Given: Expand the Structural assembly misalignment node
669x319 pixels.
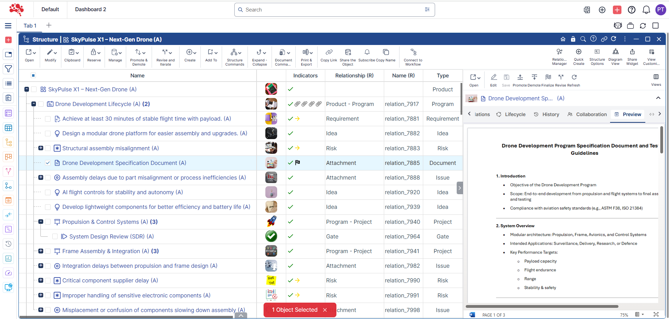Looking at the screenshot, I should pyautogui.click(x=41, y=148).
